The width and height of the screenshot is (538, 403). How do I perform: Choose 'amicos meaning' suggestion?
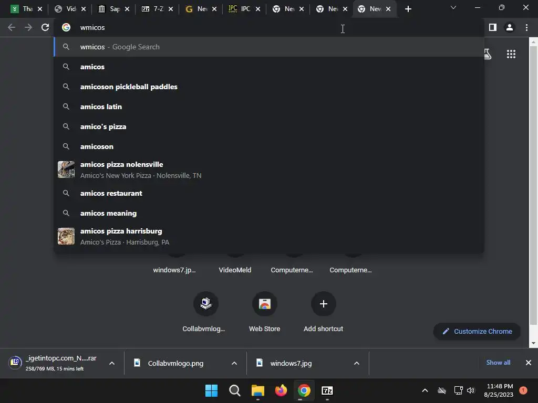tap(268, 213)
